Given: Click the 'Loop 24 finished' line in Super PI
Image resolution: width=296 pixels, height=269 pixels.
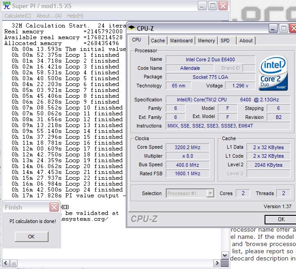Looking at the screenshot, I should point(67,190).
